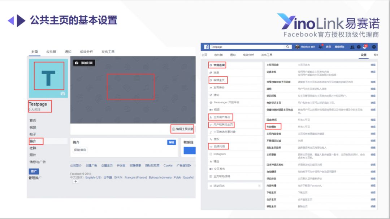The image size is (390, 219).
Task: Expand the 活动日志 arrow box
Action: point(259,186)
